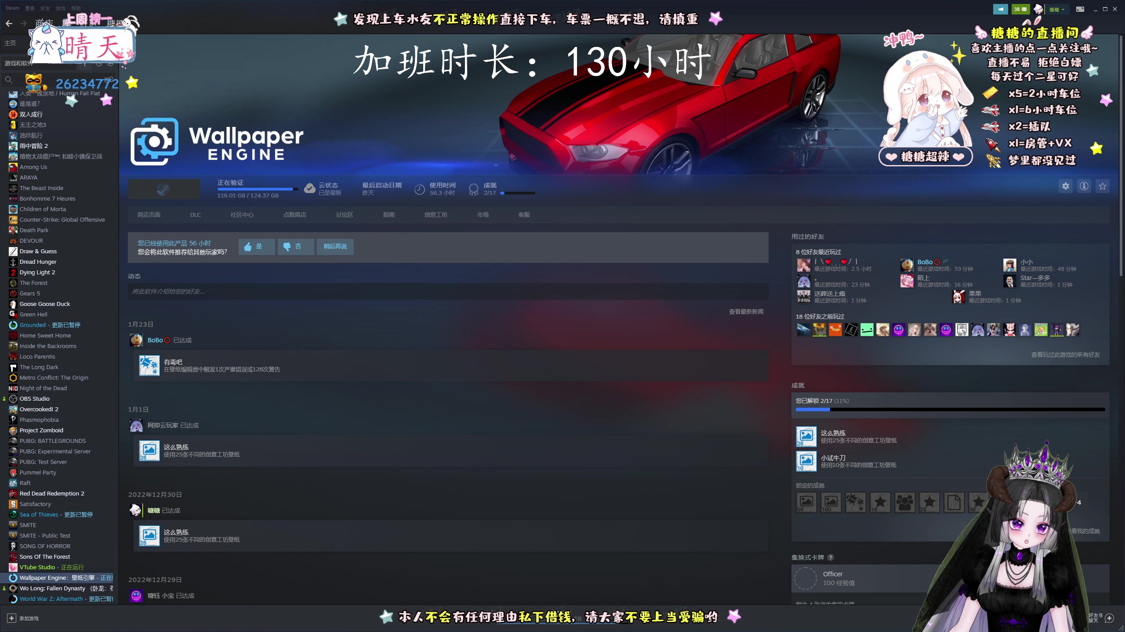
Task: Click the Steam menu in title bar
Action: point(12,8)
